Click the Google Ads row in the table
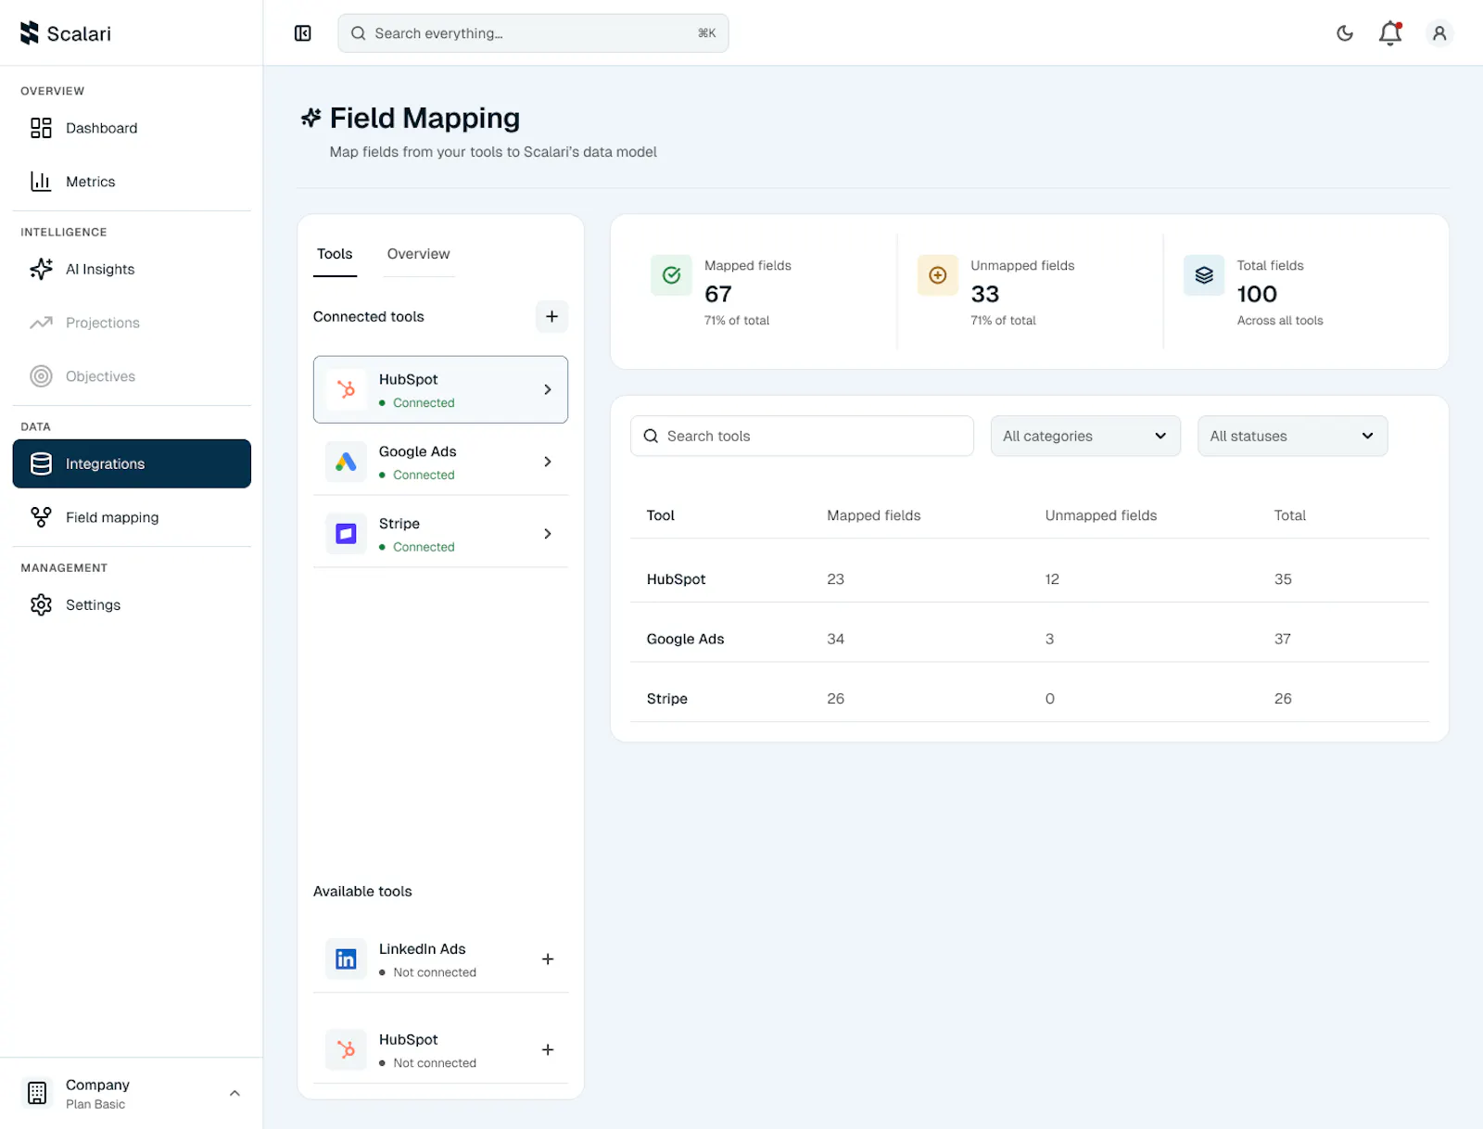This screenshot has height=1129, width=1483. [x=1030, y=639]
